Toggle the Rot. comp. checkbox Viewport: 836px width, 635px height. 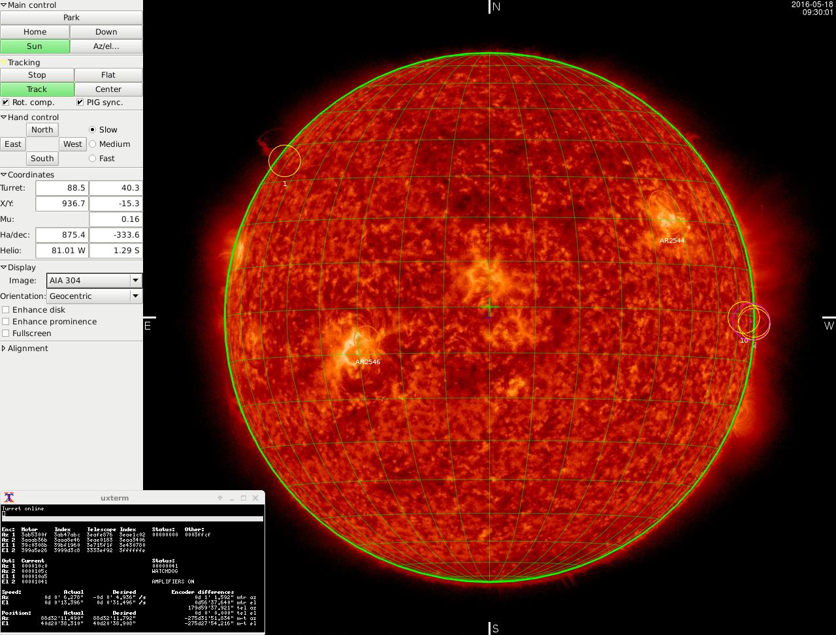6,102
